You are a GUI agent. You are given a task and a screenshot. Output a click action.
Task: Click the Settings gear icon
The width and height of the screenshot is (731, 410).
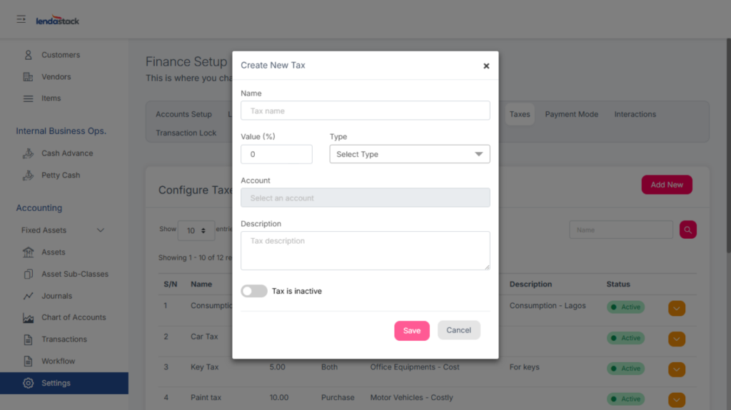pos(29,383)
